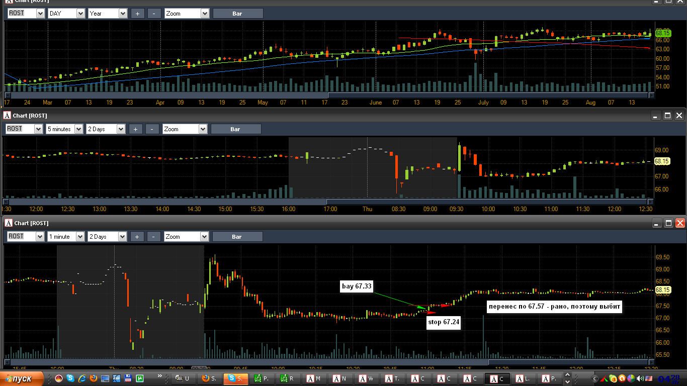Viewport: 687px width, 386px height.
Task: Click the app icon in the 1 minute chart title bar
Action: pyautogui.click(x=9, y=223)
